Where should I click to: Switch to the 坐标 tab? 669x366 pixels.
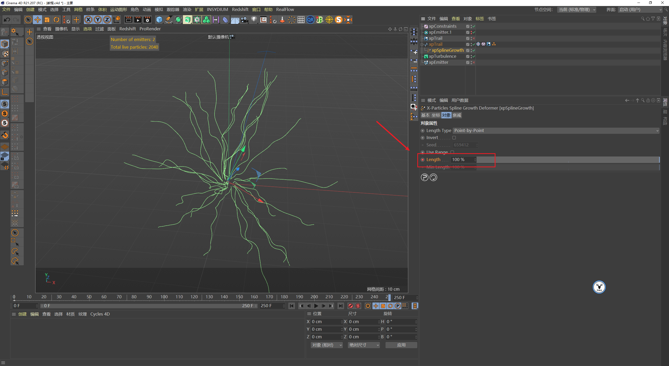point(436,115)
